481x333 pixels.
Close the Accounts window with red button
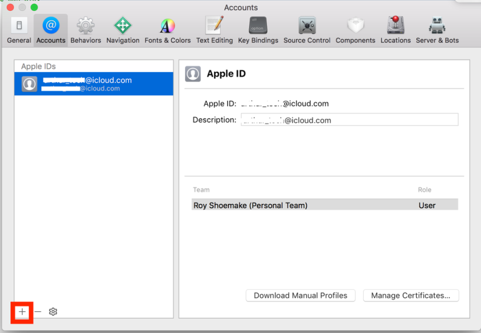10,7
